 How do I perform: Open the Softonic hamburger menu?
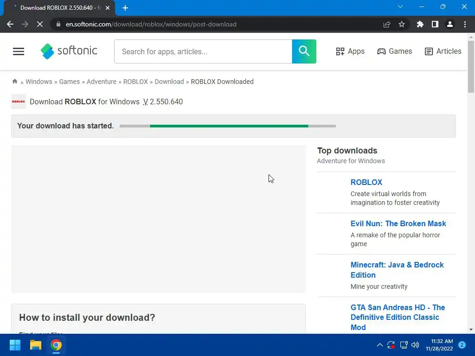tap(19, 51)
